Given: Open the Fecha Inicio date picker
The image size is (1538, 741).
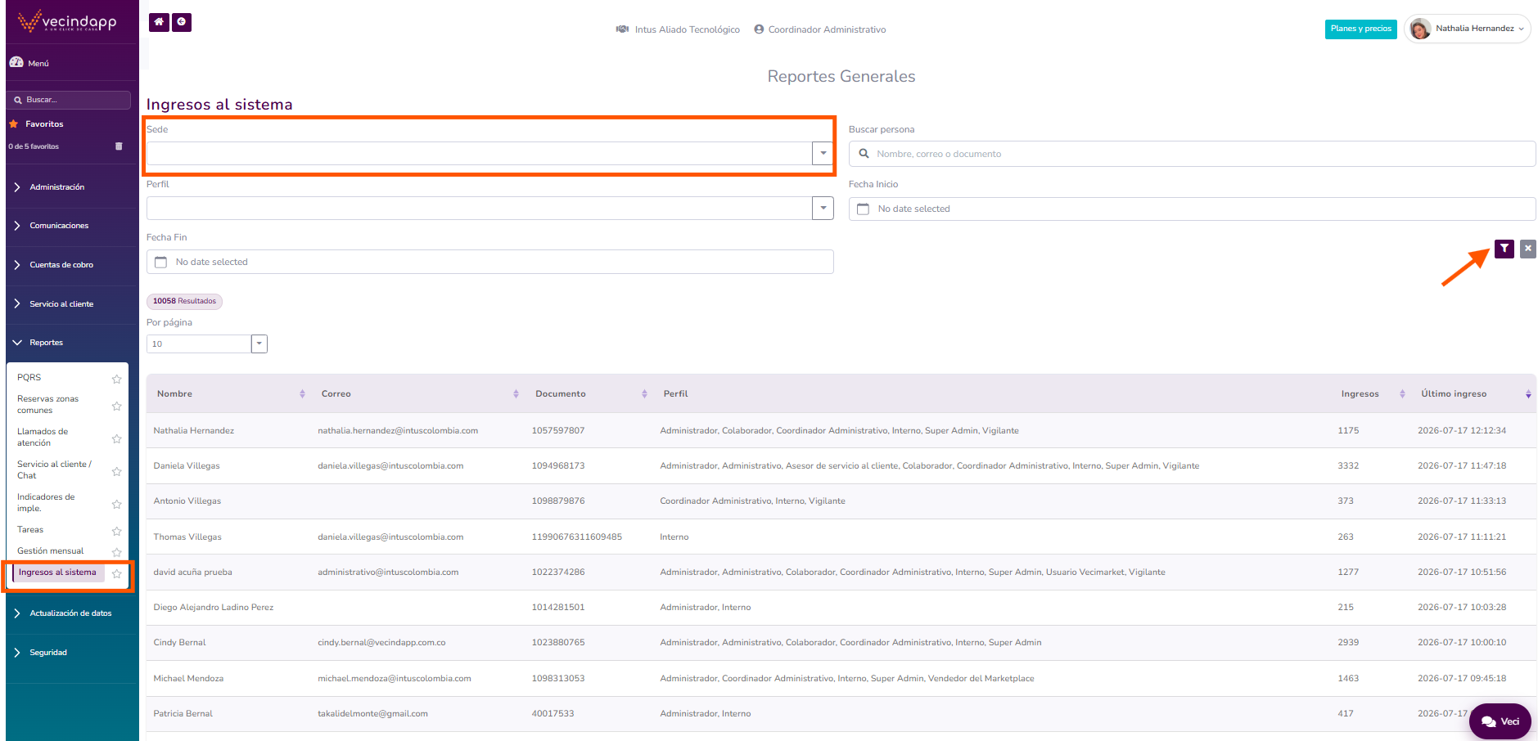Looking at the screenshot, I should pos(1192,209).
